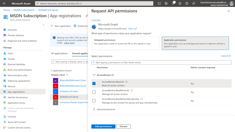Show info for AccessReview.Read.All

click(x=127, y=82)
